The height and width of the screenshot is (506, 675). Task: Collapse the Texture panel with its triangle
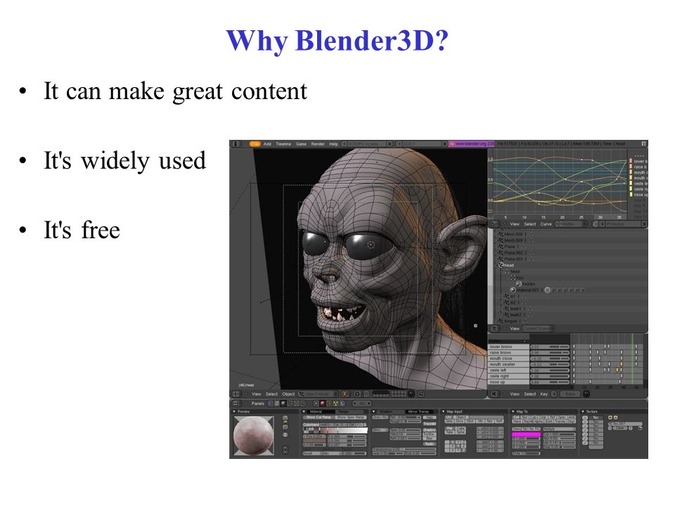[x=583, y=412]
